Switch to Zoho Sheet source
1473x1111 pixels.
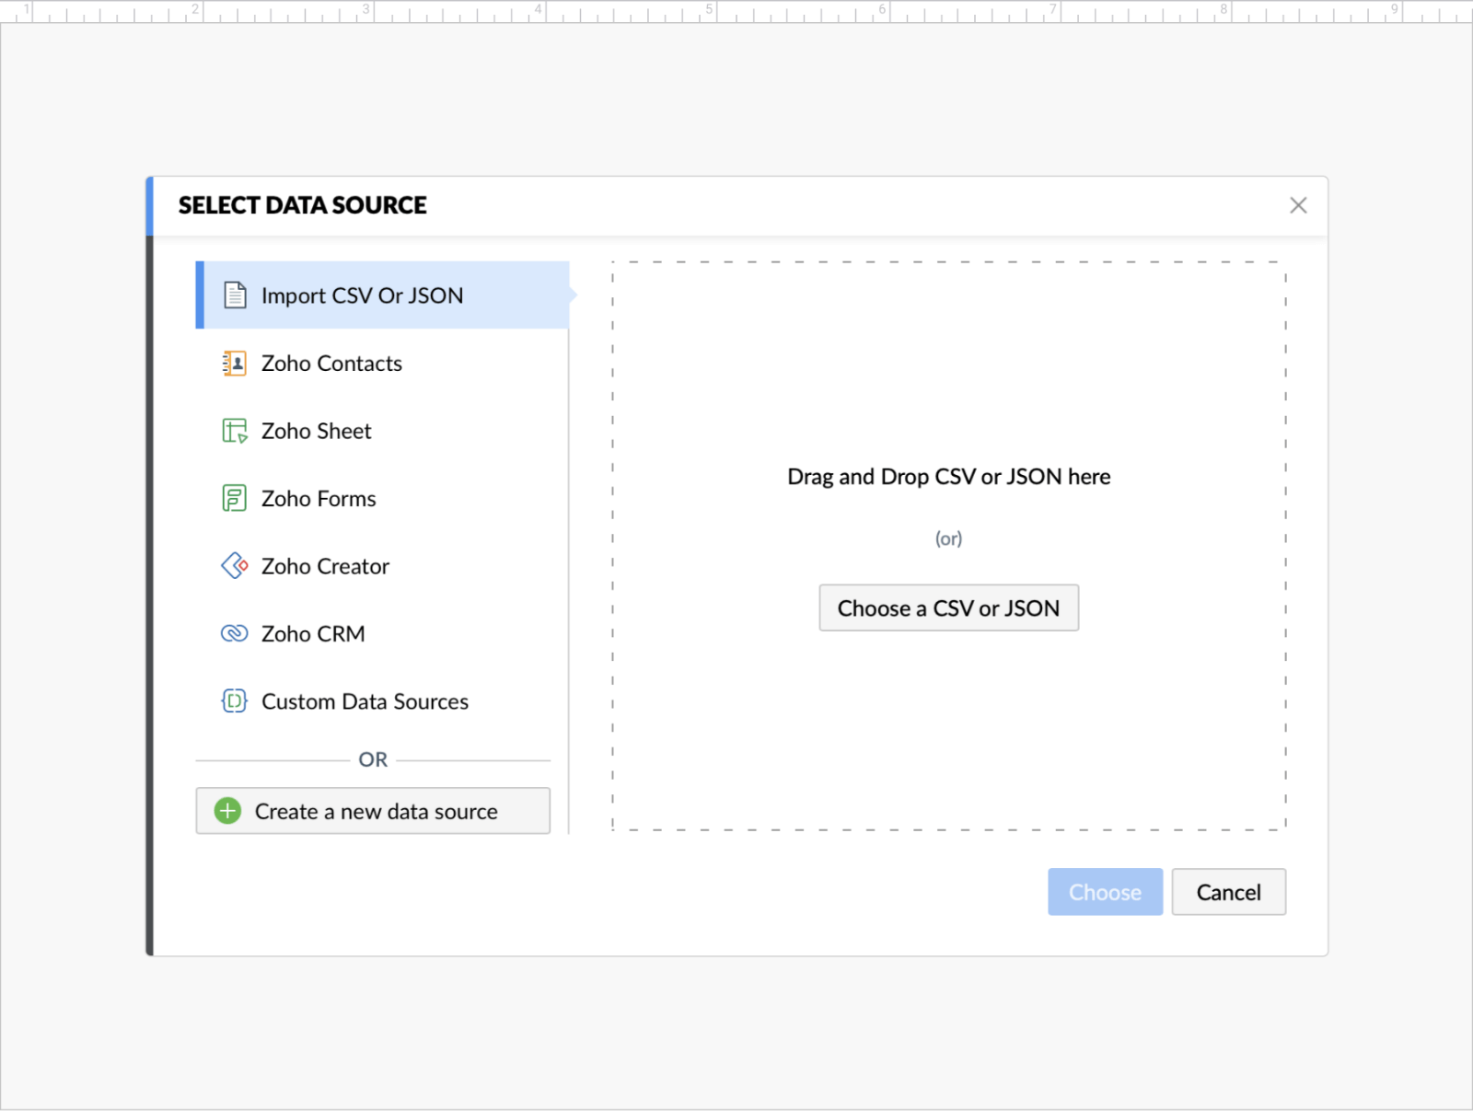click(x=316, y=431)
